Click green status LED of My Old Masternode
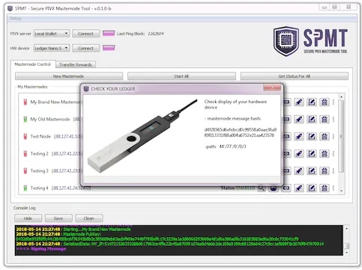 point(25,119)
